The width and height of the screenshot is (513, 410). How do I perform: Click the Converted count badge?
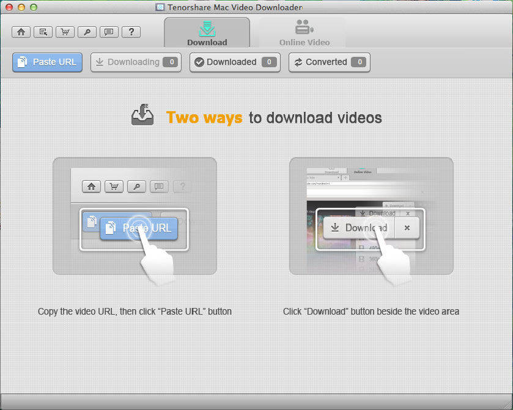358,62
